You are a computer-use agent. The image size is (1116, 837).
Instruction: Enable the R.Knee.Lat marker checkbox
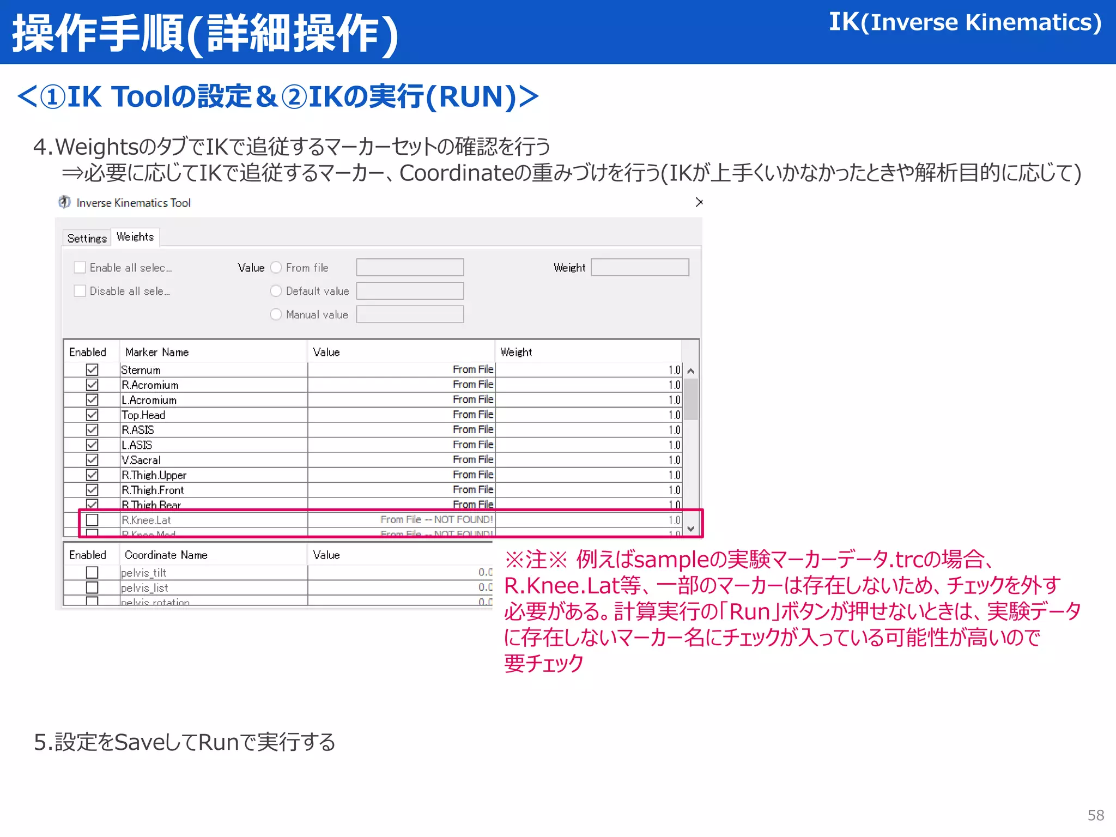(x=92, y=520)
